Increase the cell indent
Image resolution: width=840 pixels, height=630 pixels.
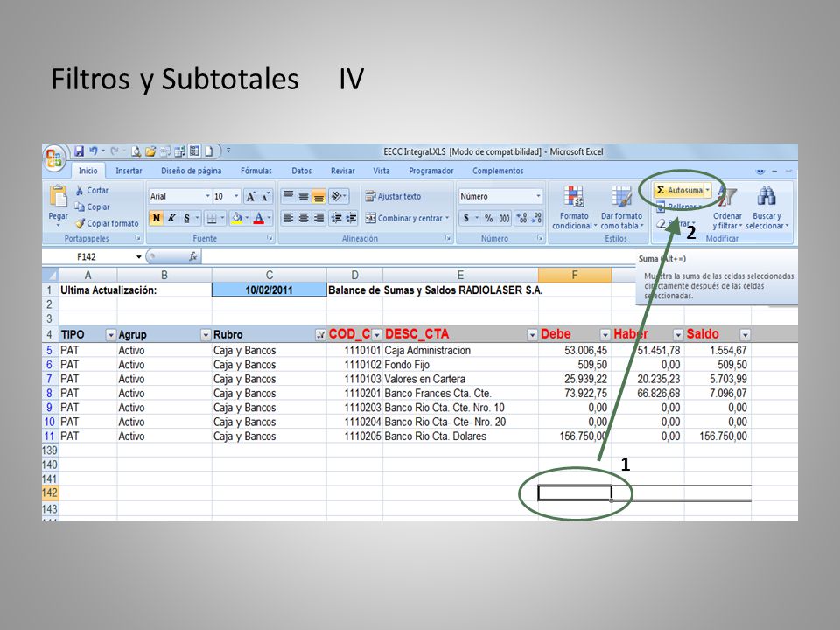pyautogui.click(x=351, y=218)
